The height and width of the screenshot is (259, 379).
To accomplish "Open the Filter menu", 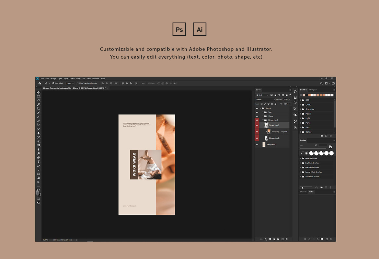I will pyautogui.click(x=78, y=78).
